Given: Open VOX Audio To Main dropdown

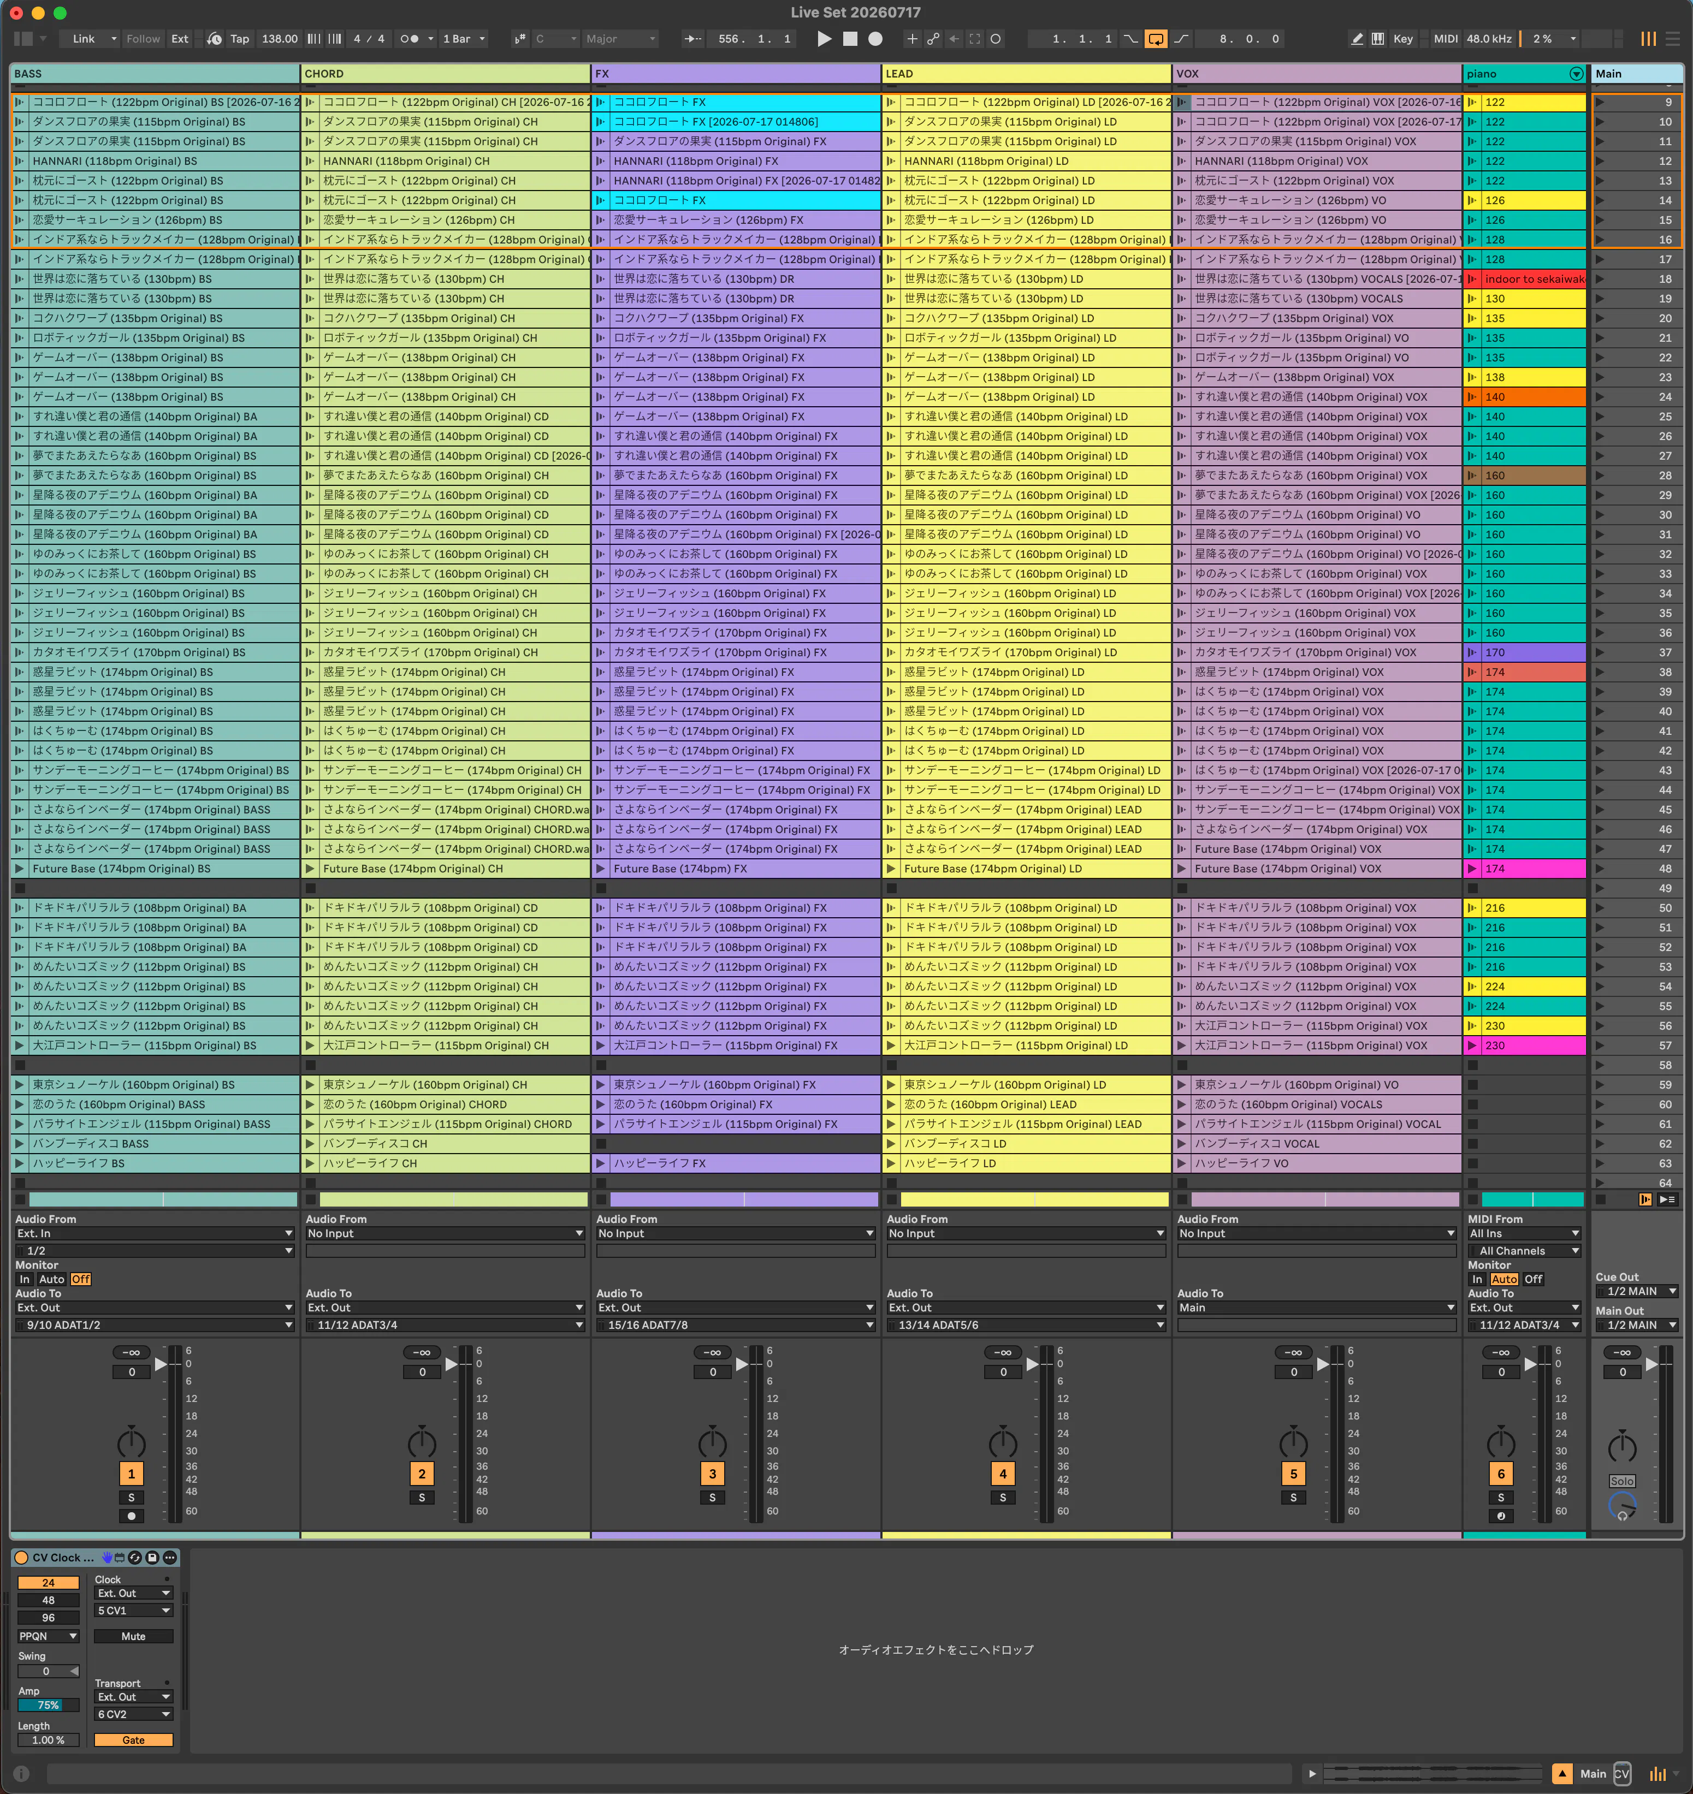Looking at the screenshot, I should (x=1317, y=1308).
